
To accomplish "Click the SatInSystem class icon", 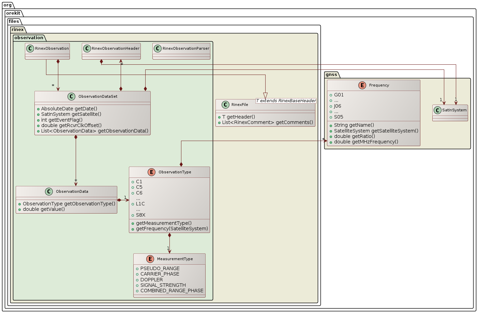I will [x=438, y=110].
